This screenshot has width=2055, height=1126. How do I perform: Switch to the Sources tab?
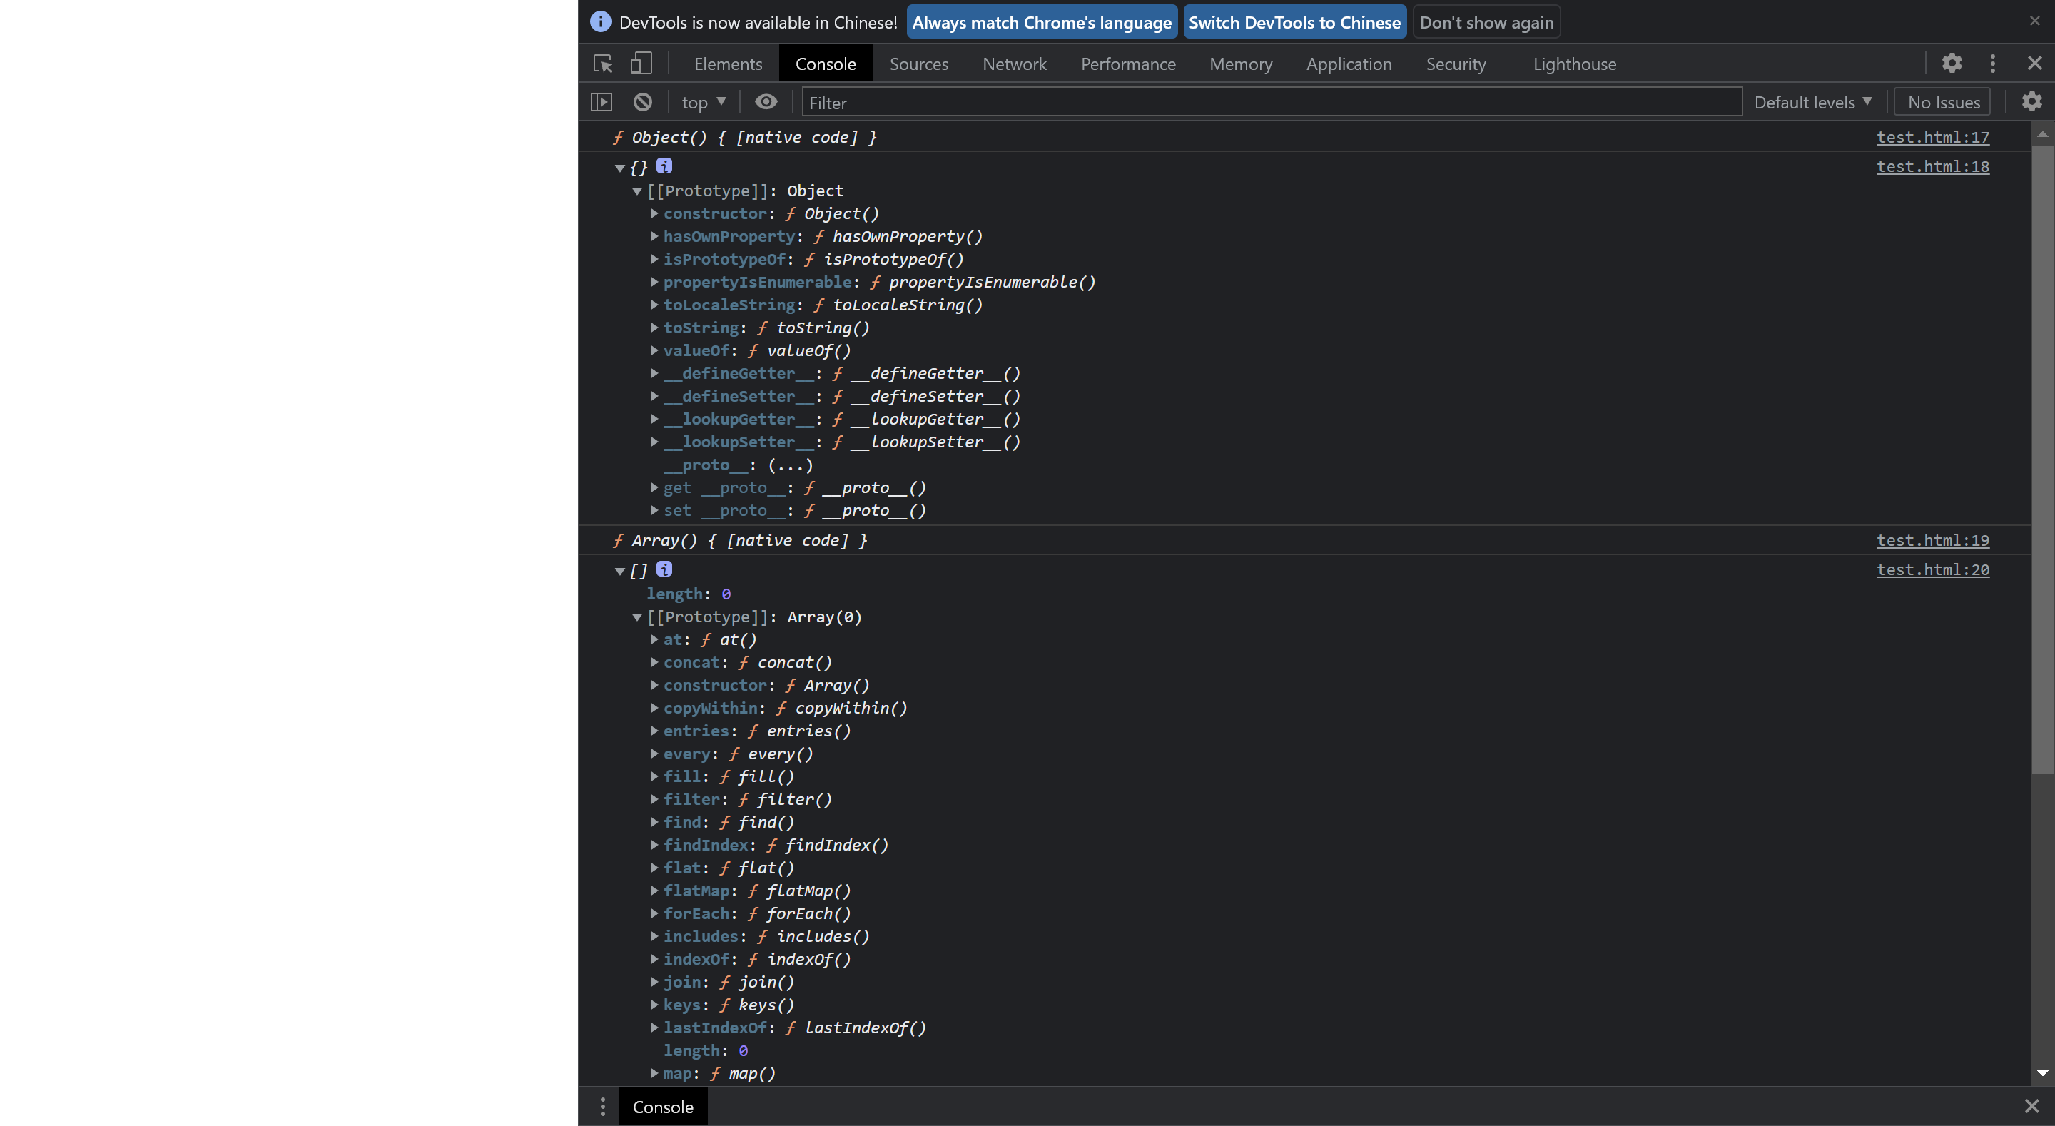pos(918,64)
